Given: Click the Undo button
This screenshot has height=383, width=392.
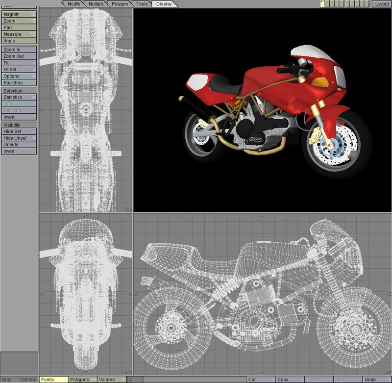Looking at the screenshot, I should tap(377, 380).
